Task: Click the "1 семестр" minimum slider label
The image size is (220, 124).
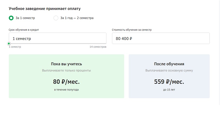Action: point(15,47)
